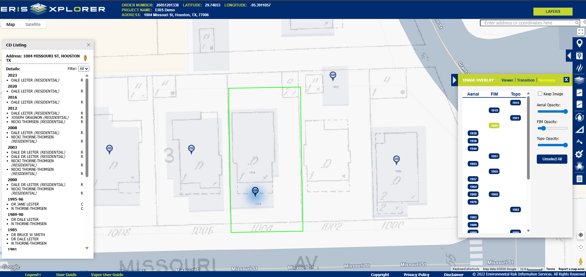Switch to Satellite map view
The width and height of the screenshot is (586, 277).
33,24
